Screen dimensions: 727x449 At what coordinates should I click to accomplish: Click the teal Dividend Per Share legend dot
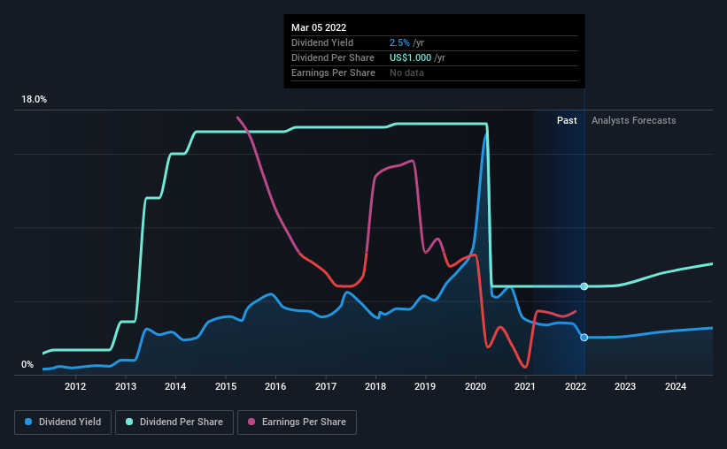[129, 422]
